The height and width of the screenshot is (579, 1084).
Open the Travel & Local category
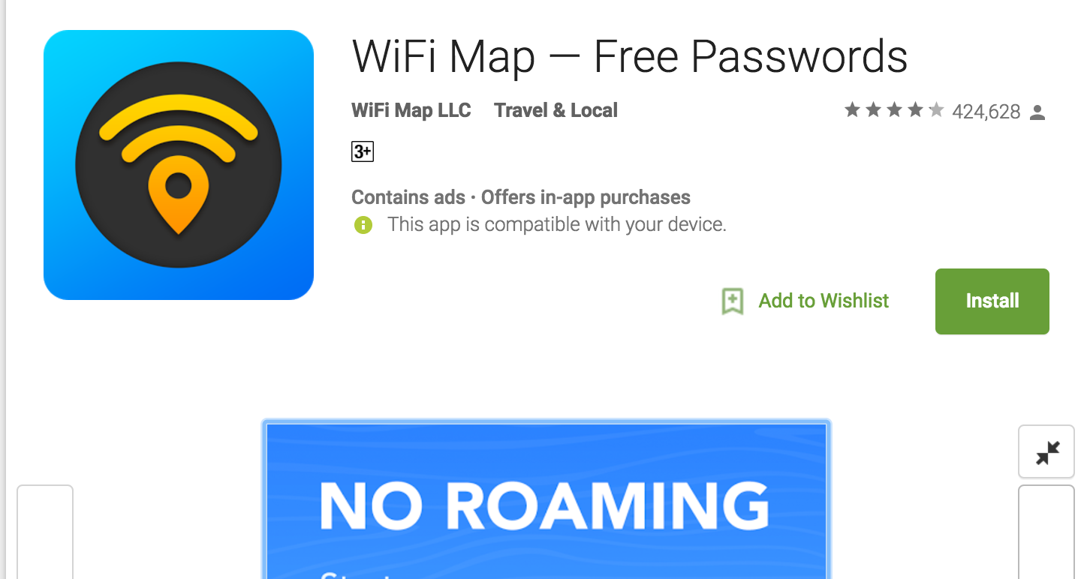click(x=556, y=110)
